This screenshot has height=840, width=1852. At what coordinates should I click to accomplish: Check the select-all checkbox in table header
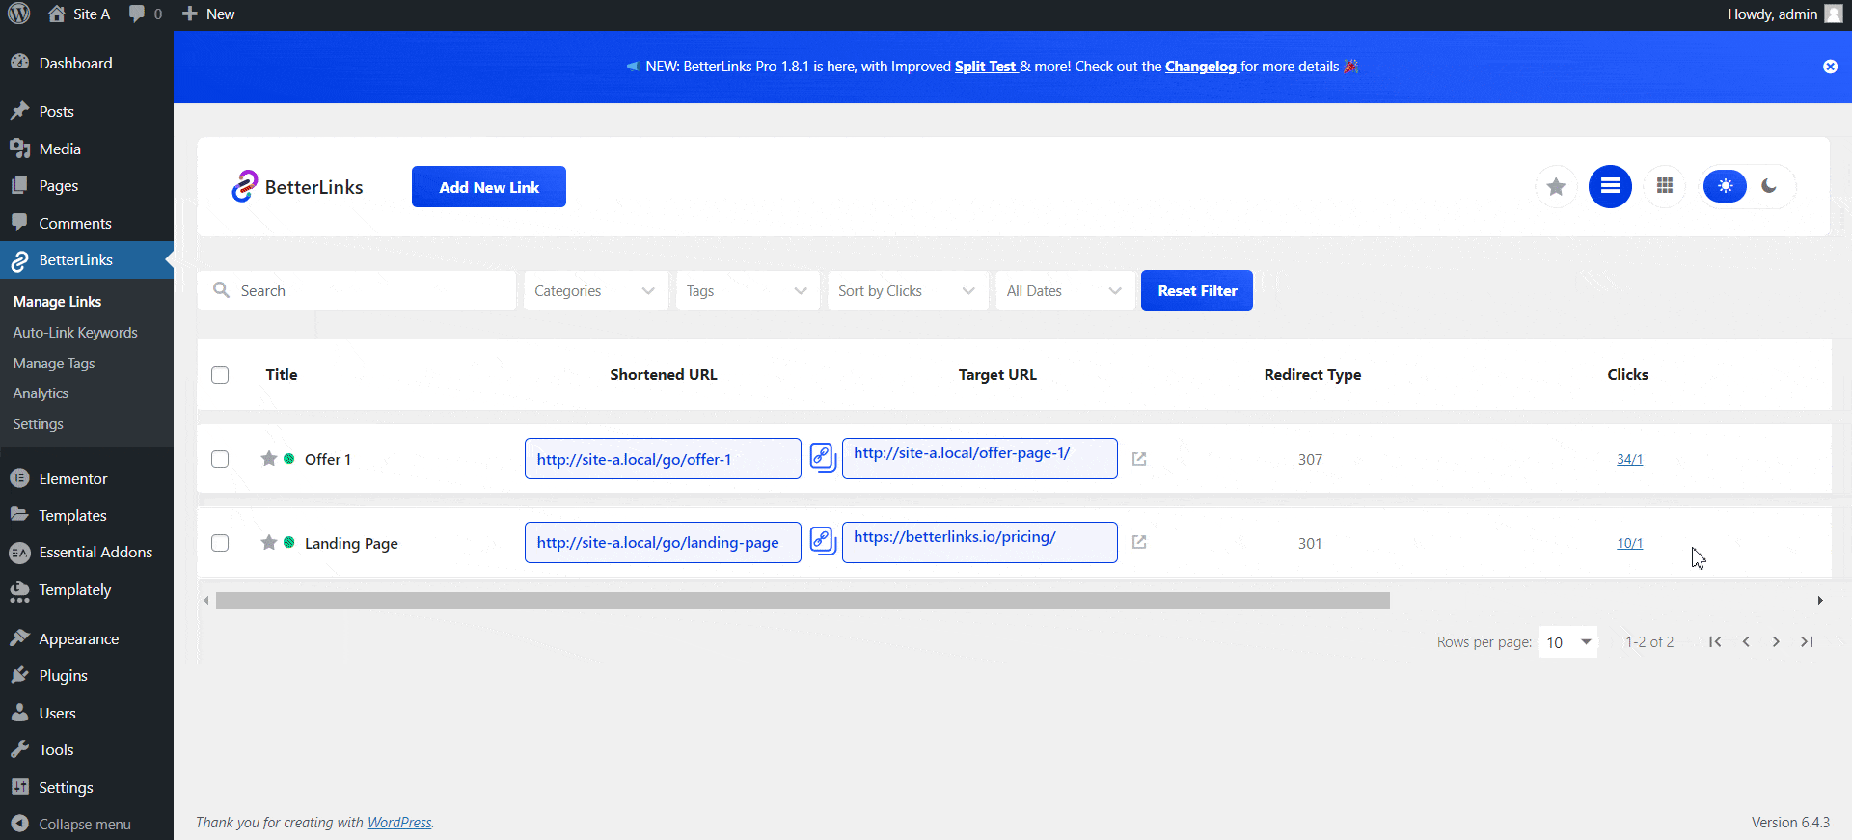tap(220, 375)
